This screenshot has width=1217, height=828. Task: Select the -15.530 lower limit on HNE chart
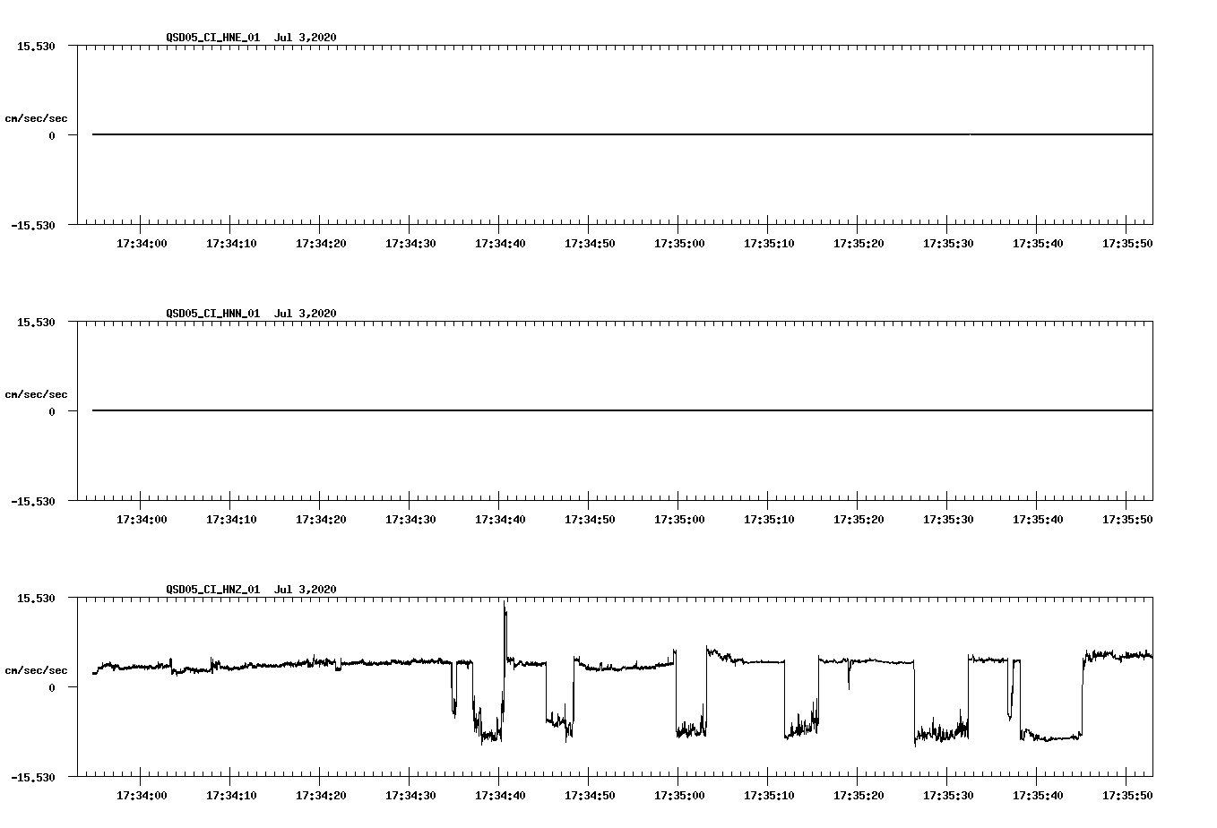[32, 225]
